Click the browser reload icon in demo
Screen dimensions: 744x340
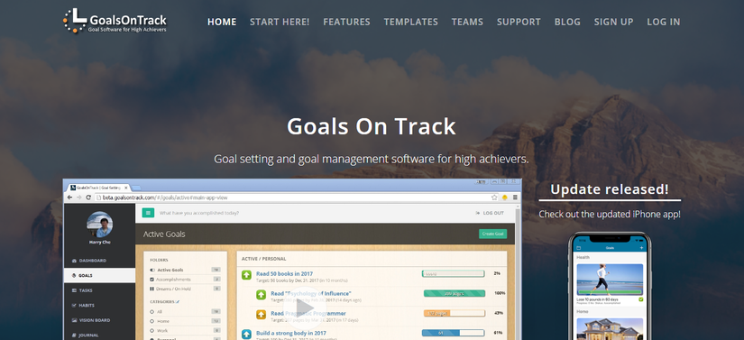[x=88, y=198]
